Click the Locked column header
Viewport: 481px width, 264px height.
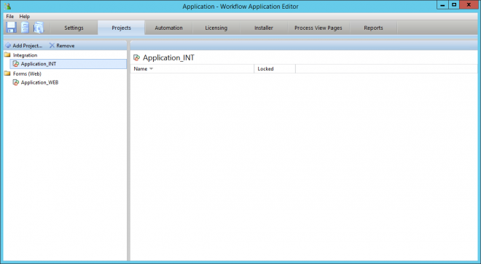(275, 68)
